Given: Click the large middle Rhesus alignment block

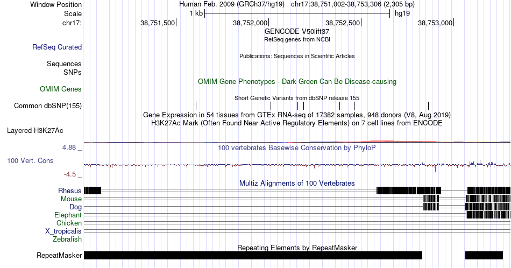Looking at the screenshot, I should click(x=409, y=191).
